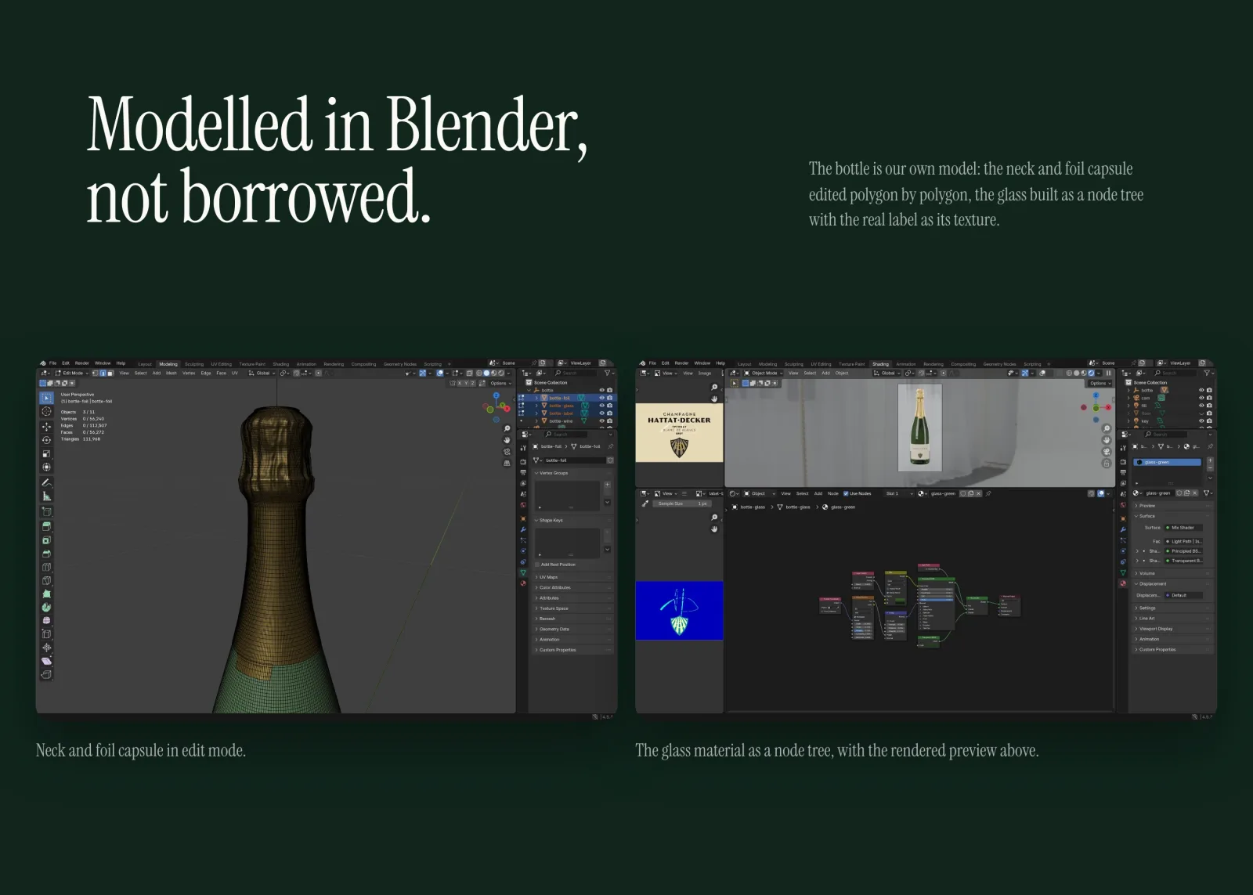Switch to UV Editing tab in left window

[221, 364]
